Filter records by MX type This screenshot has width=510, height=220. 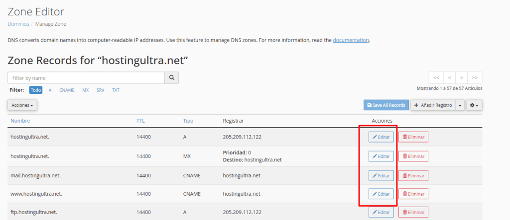point(86,90)
